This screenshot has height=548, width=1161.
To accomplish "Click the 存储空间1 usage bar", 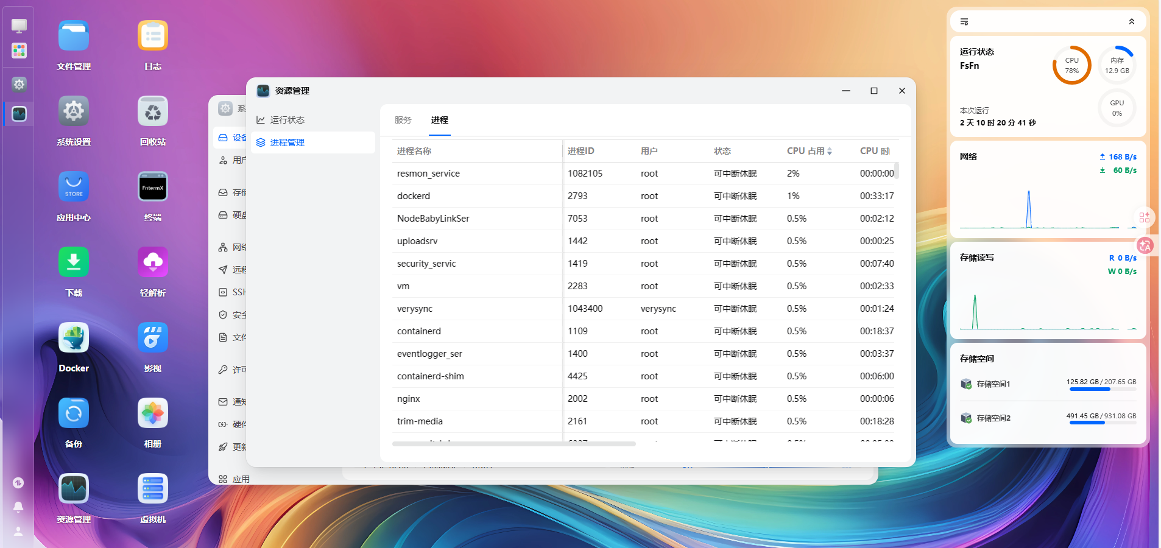I will 1102,389.
